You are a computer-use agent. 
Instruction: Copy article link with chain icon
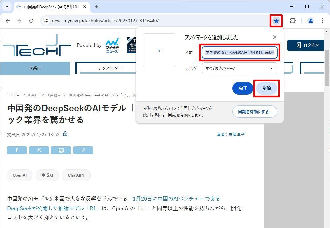[x=83, y=150]
